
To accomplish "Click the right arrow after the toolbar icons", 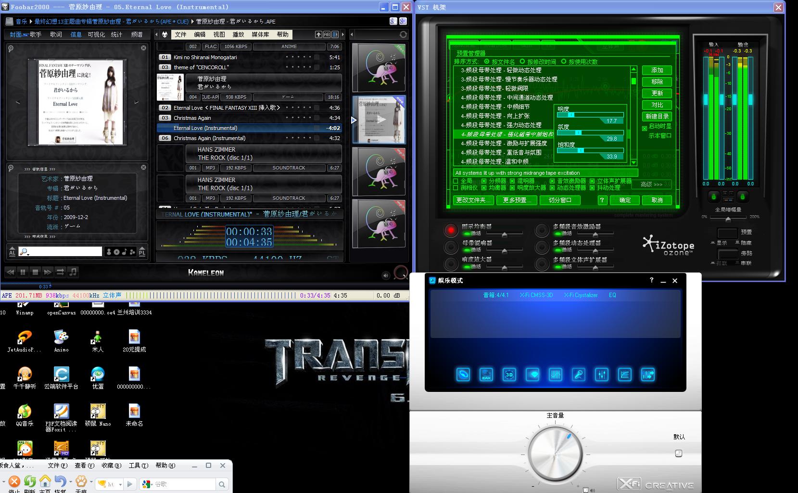I will click(x=343, y=34).
